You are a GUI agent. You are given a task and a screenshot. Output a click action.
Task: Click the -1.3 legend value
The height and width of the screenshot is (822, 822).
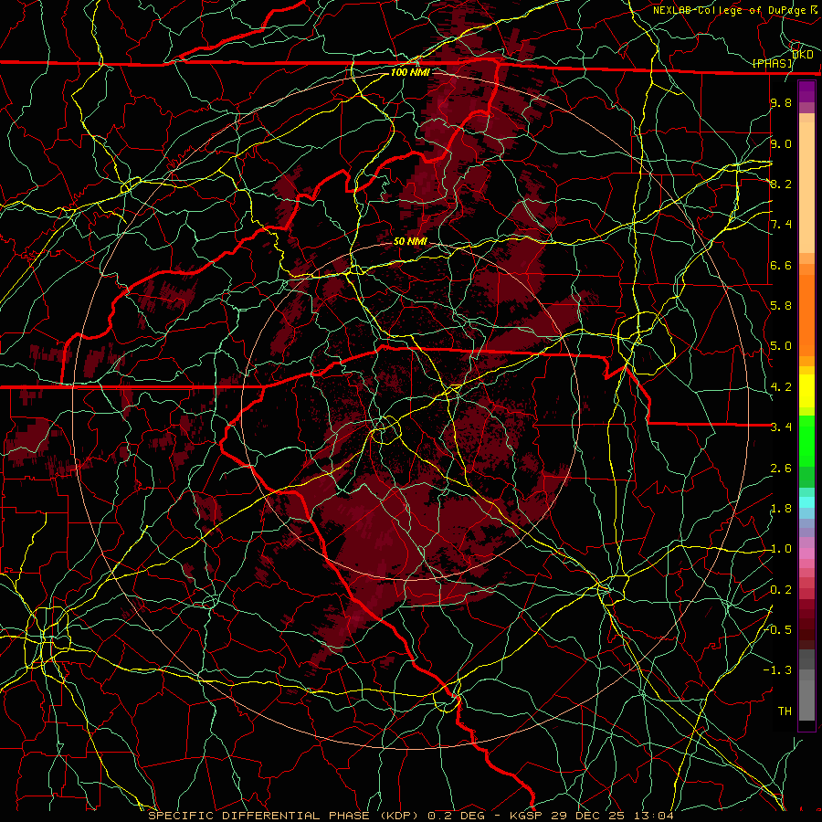778,670
